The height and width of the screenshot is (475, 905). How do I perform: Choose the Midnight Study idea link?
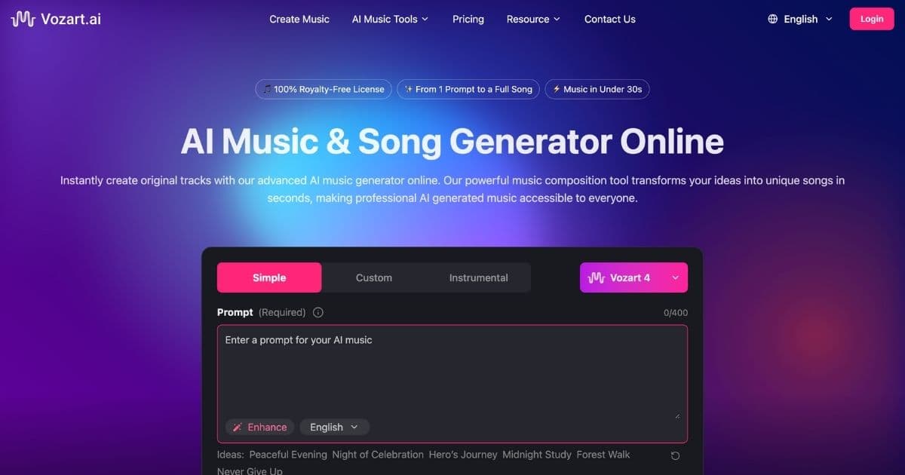538,455
